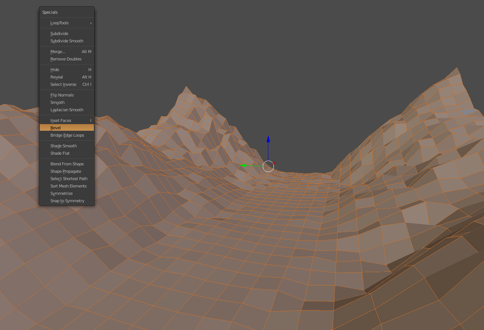Choose Inset Faces
The image size is (484, 330).
(x=67, y=120)
